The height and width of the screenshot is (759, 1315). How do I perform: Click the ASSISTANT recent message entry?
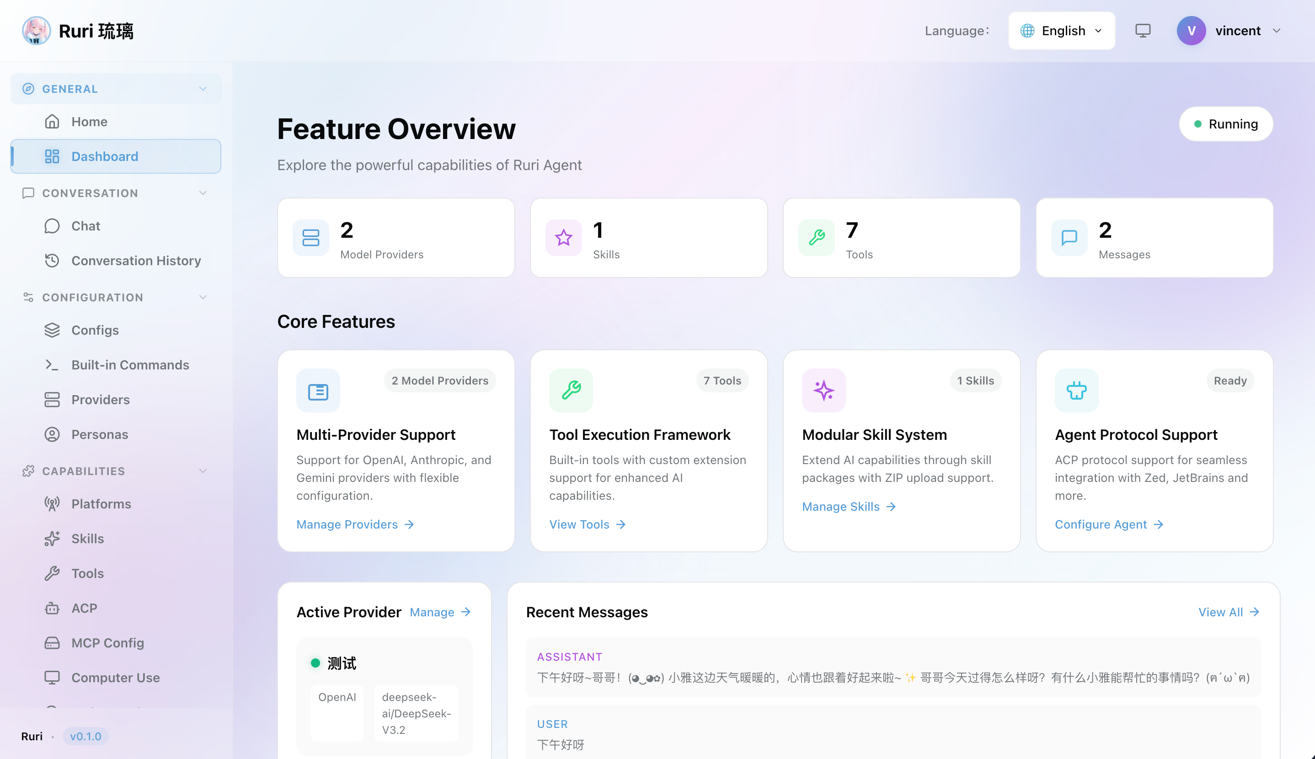[x=893, y=667]
